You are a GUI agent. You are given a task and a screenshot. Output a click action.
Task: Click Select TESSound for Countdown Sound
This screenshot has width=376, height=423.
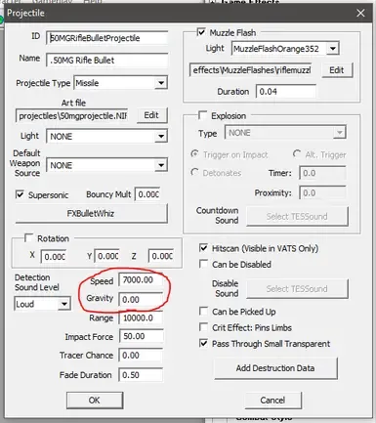pos(297,216)
